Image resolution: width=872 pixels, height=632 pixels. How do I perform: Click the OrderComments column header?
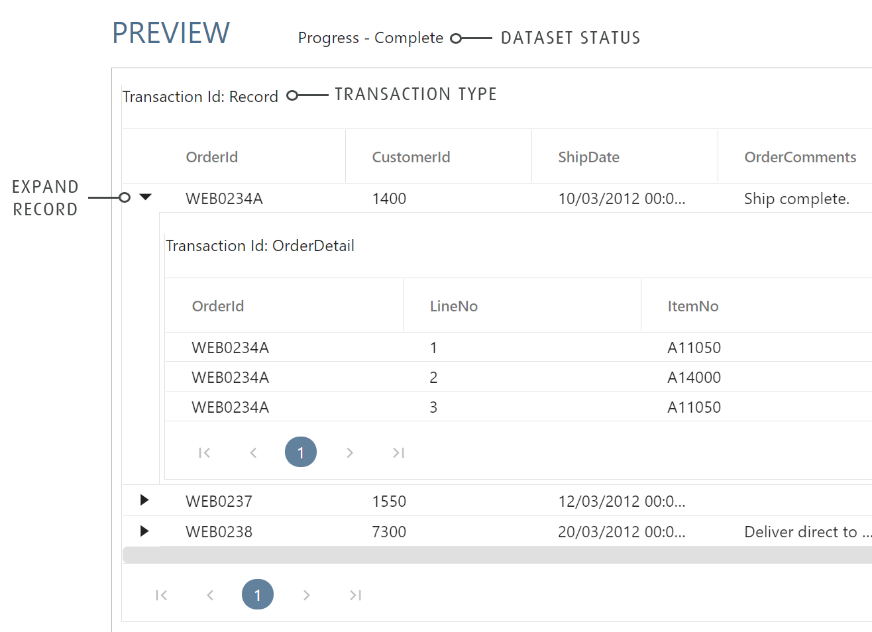point(800,157)
